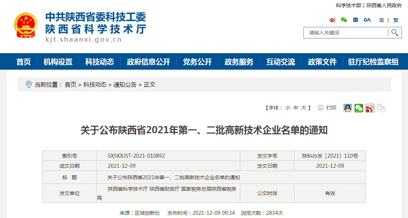
Task: Click the magnifier search icon
Action: pos(395,33)
